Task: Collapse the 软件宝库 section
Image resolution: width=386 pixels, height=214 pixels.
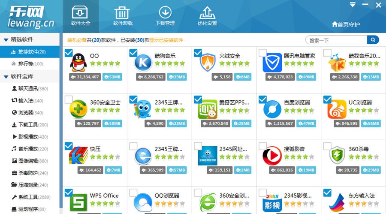Action: (x=6, y=77)
